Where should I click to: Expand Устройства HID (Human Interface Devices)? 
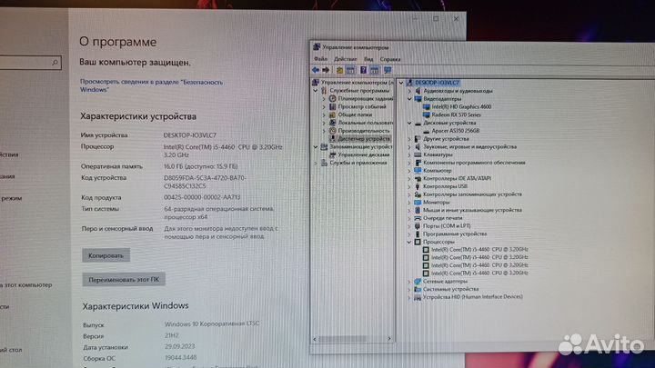point(409,297)
